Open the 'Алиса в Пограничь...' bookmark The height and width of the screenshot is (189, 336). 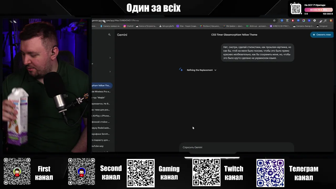[x=146, y=26]
